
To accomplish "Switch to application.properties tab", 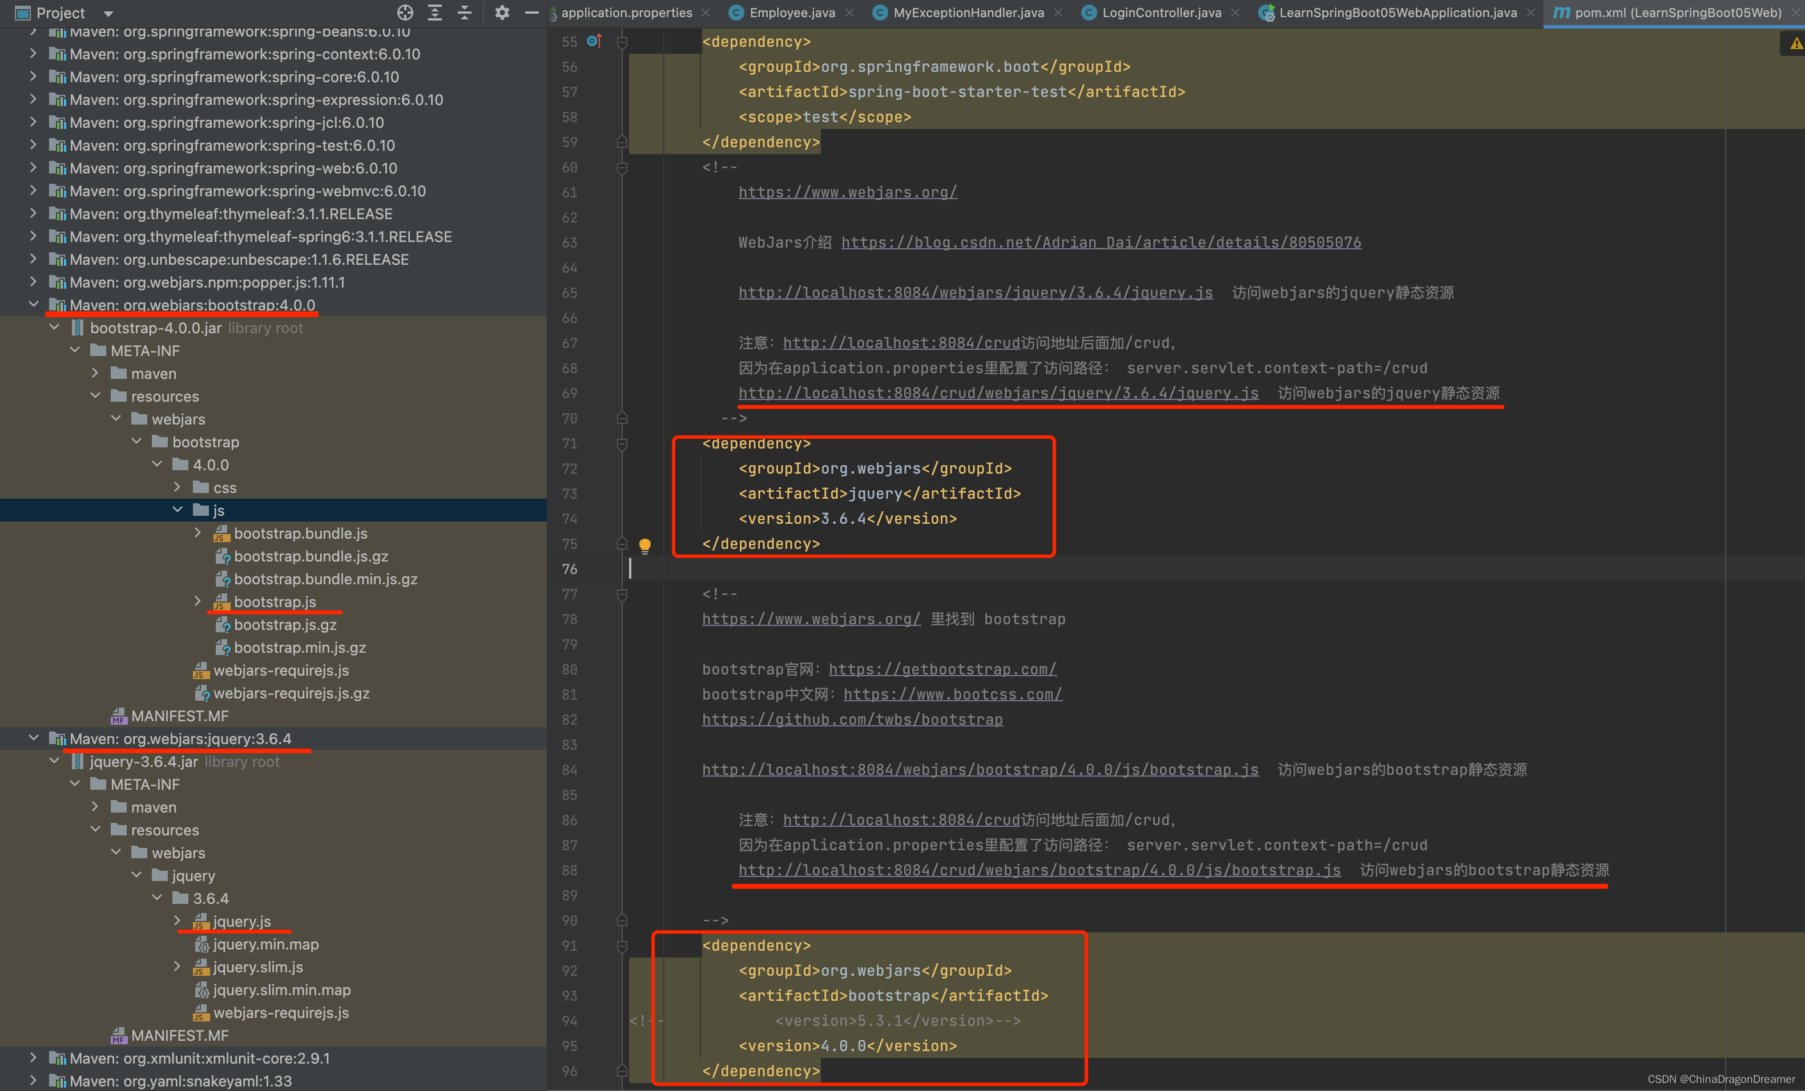I will point(626,13).
